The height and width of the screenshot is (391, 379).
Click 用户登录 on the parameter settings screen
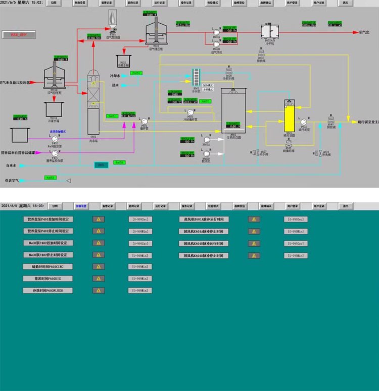293,206
